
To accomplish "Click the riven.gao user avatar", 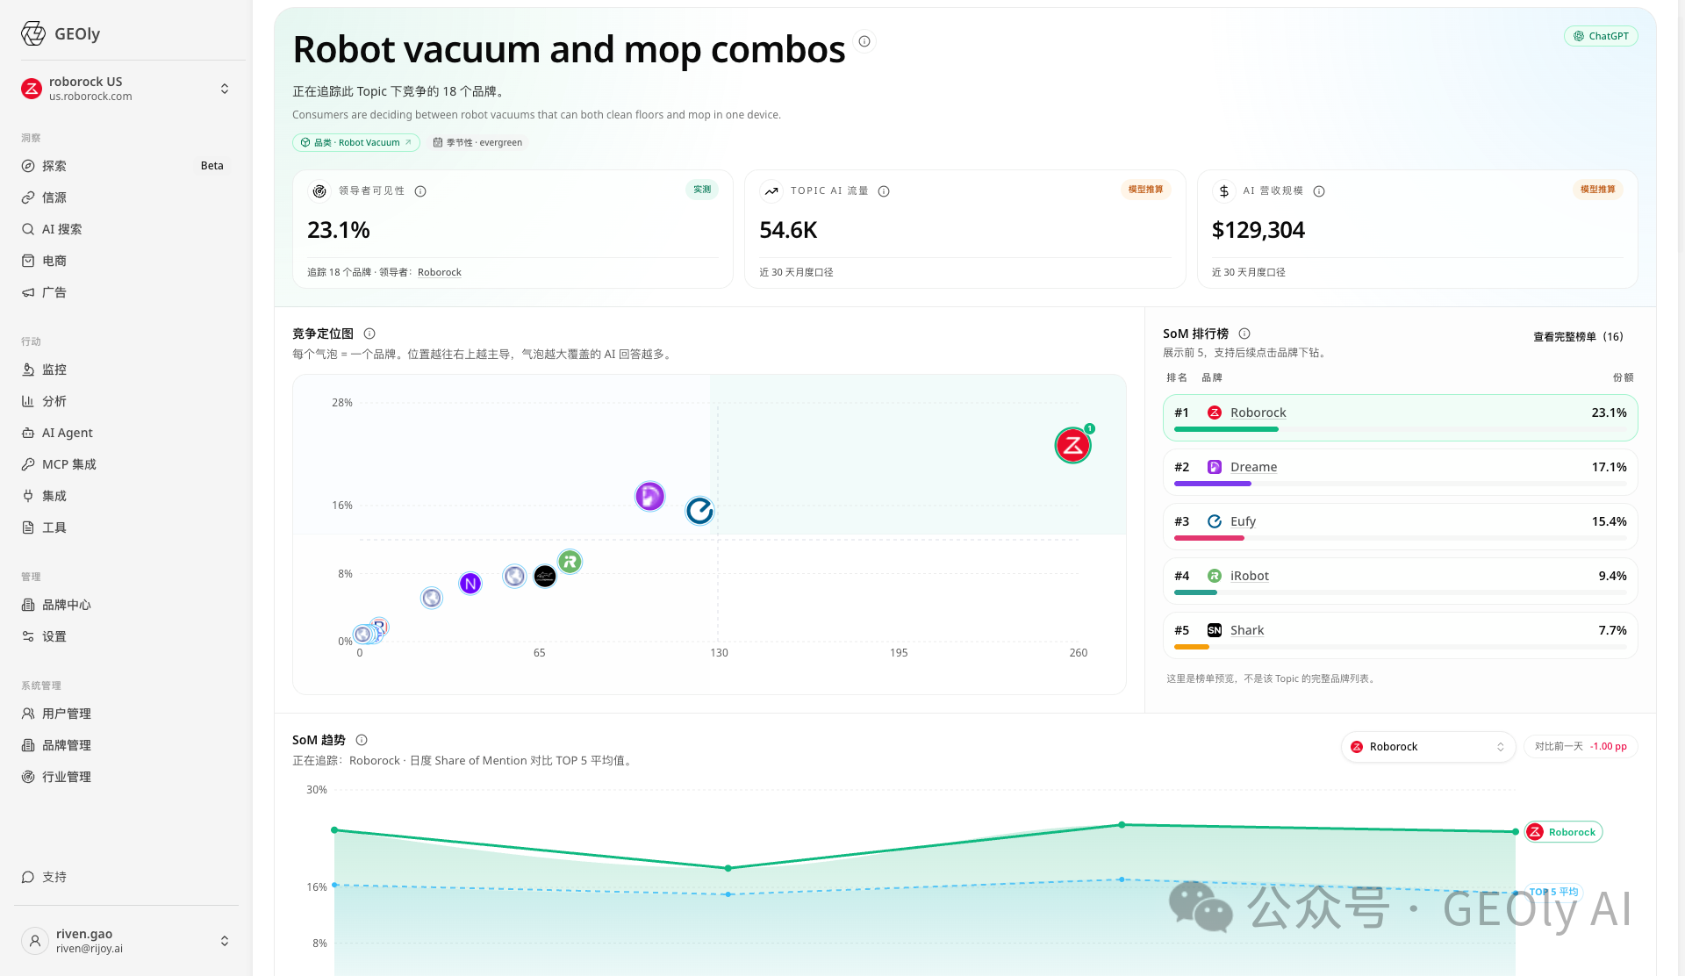I will (35, 941).
